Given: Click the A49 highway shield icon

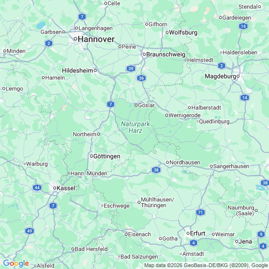Looking at the screenshot, I should pyautogui.click(x=30, y=231).
